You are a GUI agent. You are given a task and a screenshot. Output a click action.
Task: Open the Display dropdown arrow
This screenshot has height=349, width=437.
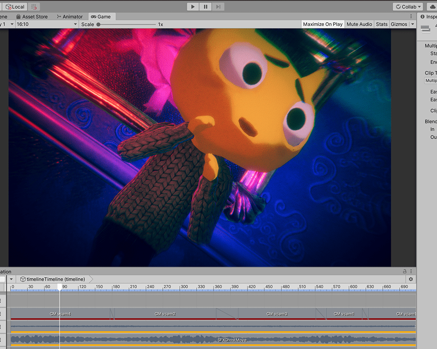tap(12, 24)
